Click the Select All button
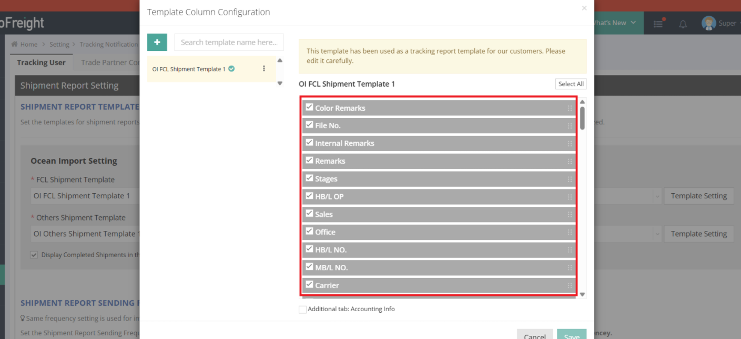 click(571, 84)
